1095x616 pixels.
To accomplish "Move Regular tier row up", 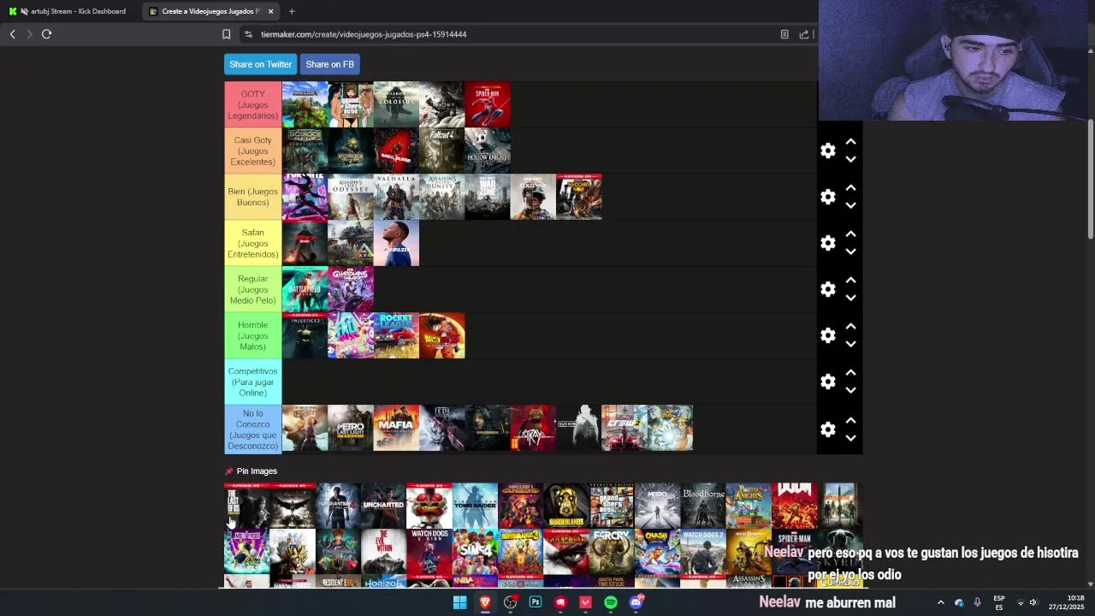I will (x=850, y=281).
